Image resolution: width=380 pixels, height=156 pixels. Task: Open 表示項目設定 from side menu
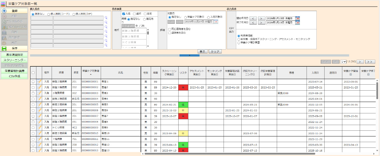[15, 55]
